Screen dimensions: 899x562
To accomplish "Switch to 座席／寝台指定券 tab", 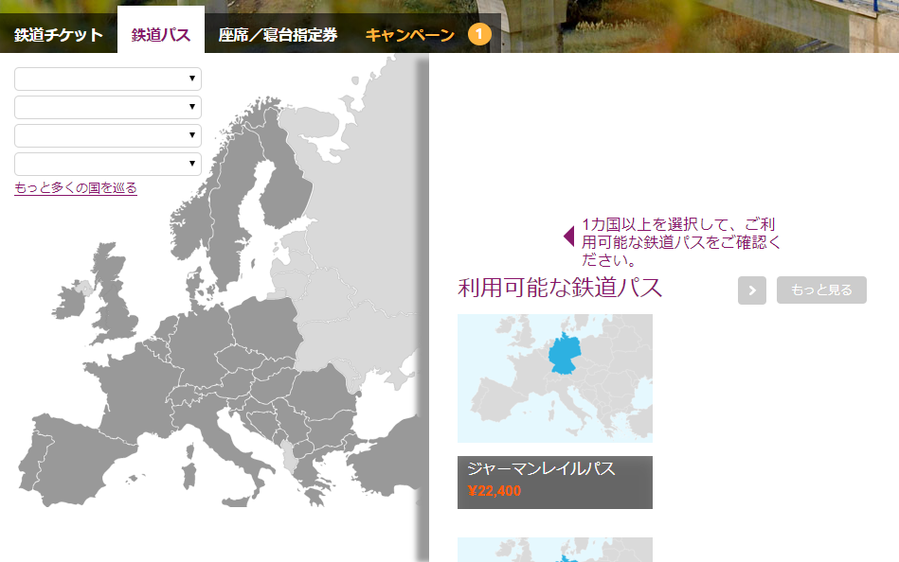I will (278, 35).
